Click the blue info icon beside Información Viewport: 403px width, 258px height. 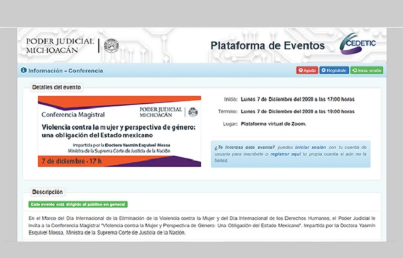tap(23, 70)
